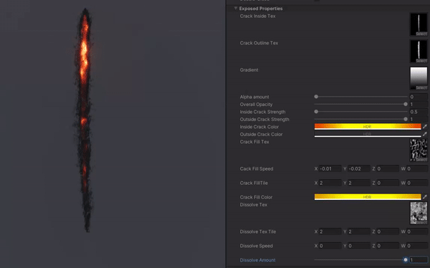Click the Dissolve Speed X field
This screenshot has height=268, width=430.
pyautogui.click(x=330, y=246)
